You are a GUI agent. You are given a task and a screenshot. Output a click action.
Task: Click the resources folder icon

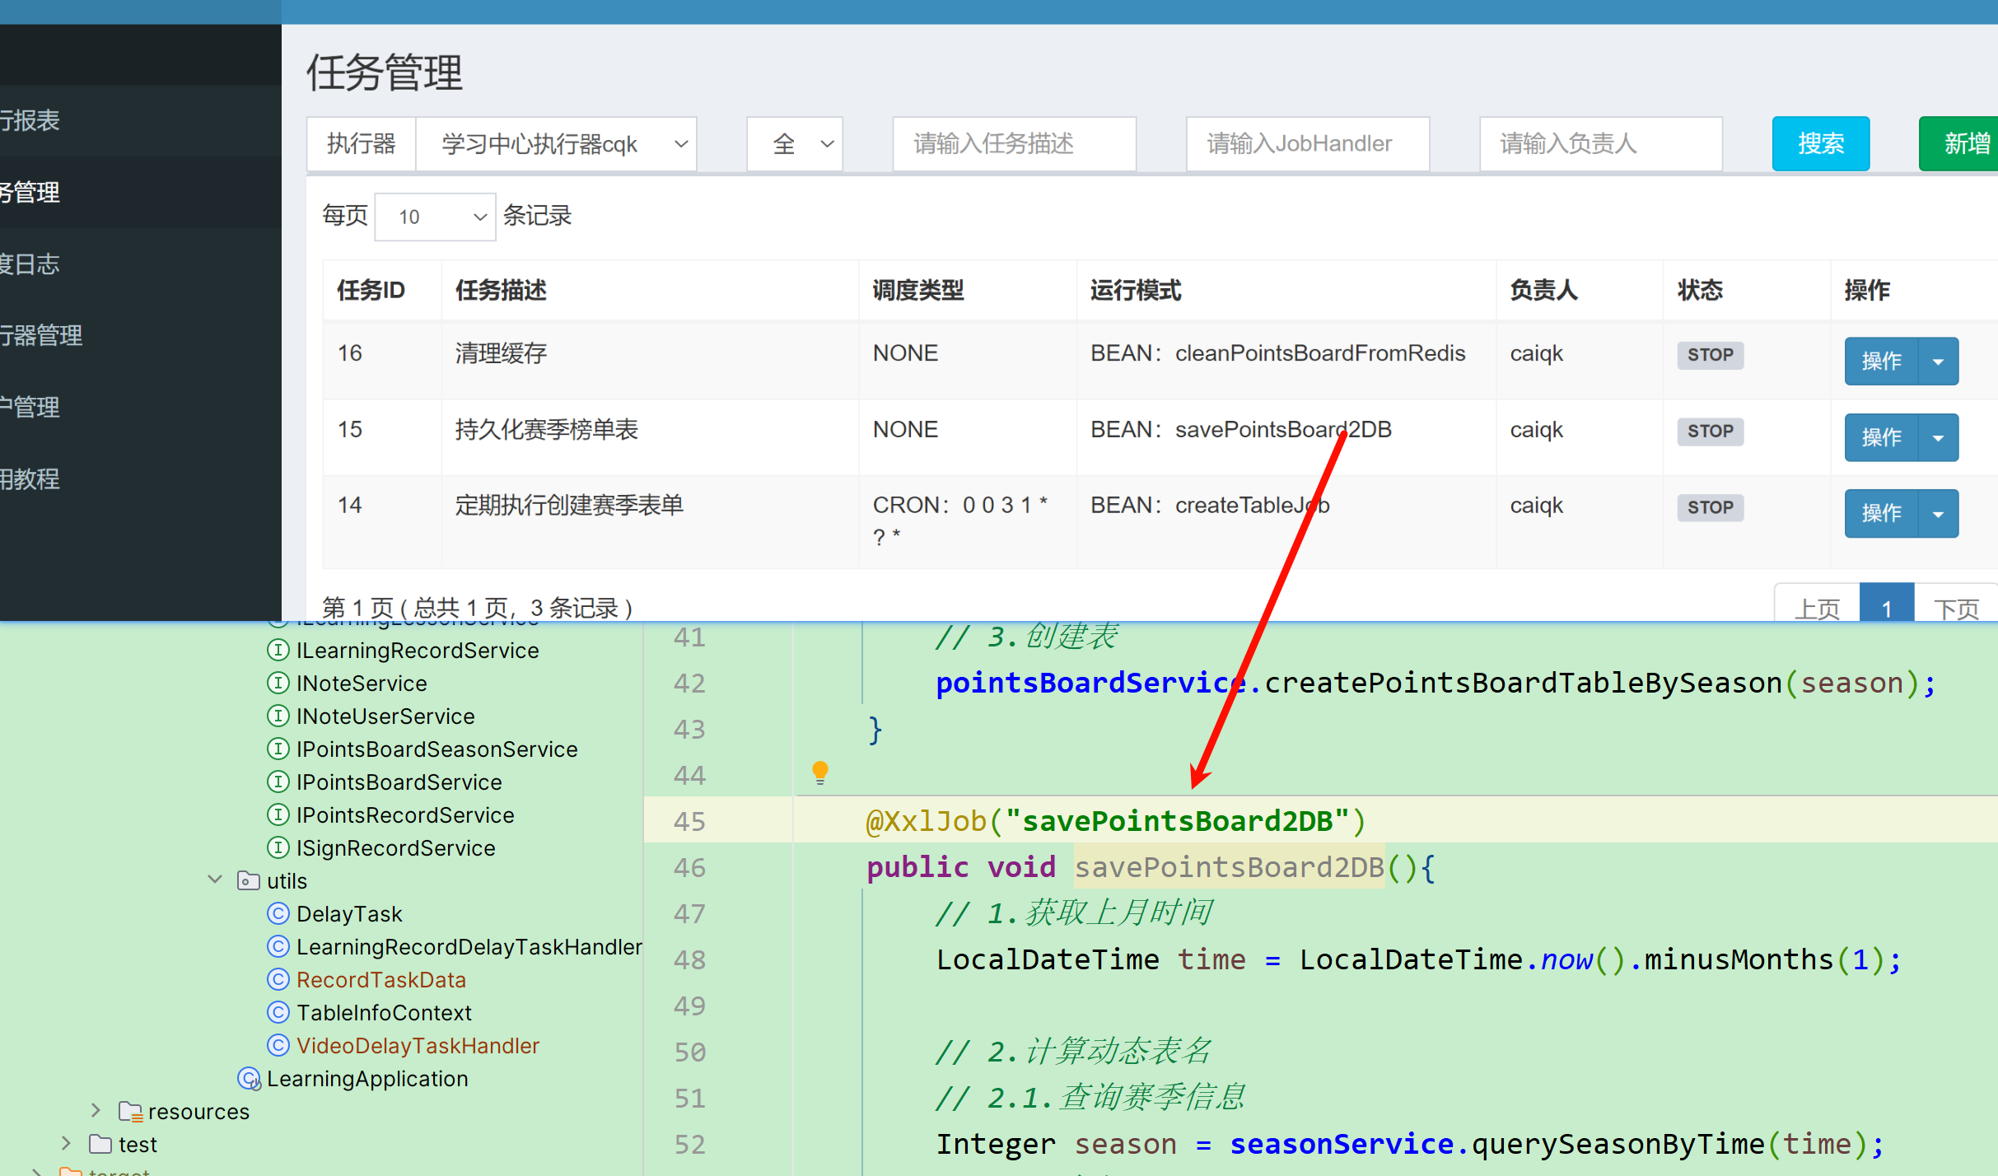point(130,1112)
